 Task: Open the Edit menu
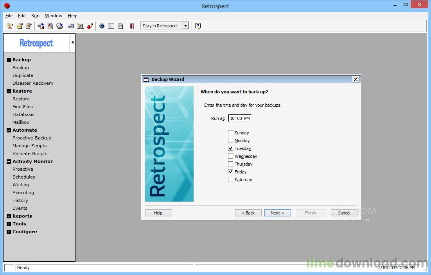(x=22, y=16)
